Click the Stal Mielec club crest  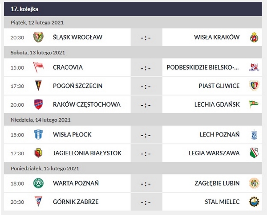point(254,202)
